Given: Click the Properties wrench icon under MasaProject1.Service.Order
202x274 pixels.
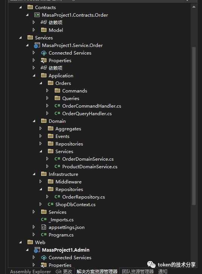Looking at the screenshot, I should [44, 61].
